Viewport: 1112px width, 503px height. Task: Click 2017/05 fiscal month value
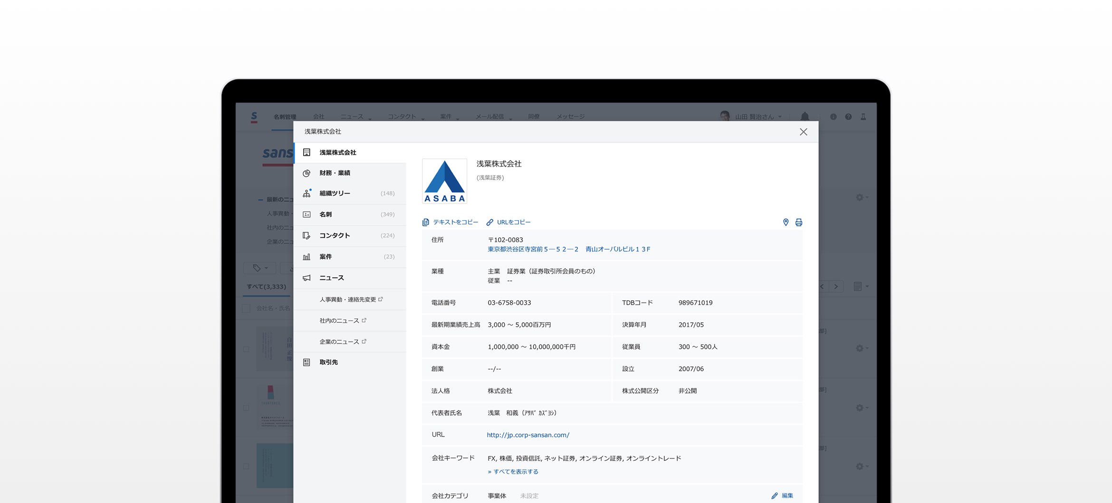pos(691,325)
